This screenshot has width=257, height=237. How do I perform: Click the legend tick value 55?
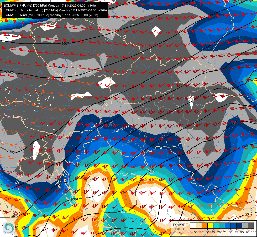coord(202,232)
